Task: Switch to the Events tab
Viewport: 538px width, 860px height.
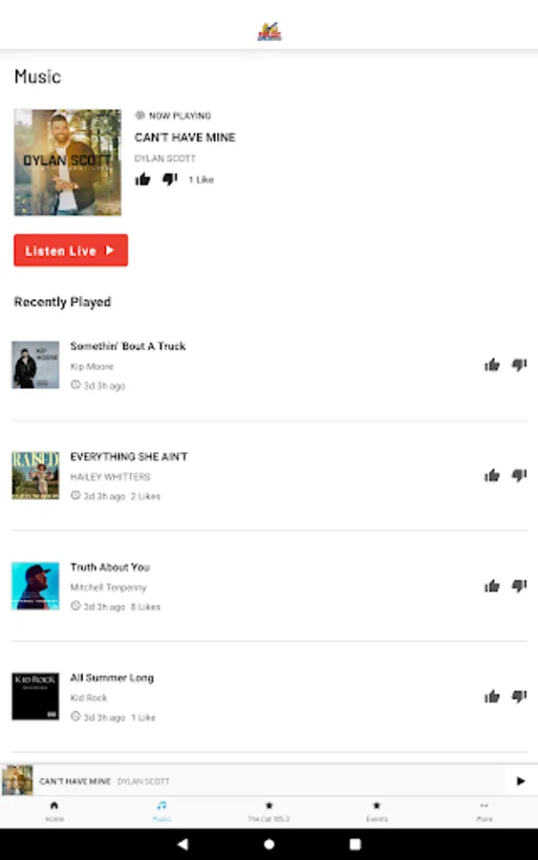Action: point(377,811)
